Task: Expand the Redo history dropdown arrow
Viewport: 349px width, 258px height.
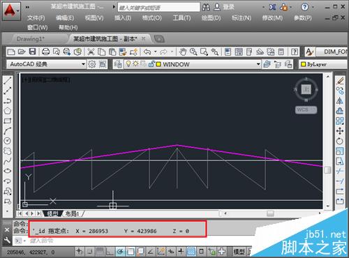Action: point(172,52)
